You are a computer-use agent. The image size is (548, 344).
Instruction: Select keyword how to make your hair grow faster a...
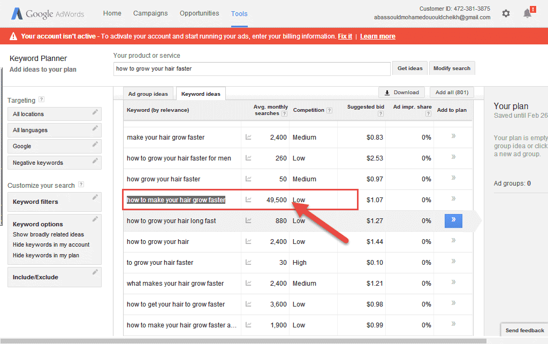pos(181,325)
